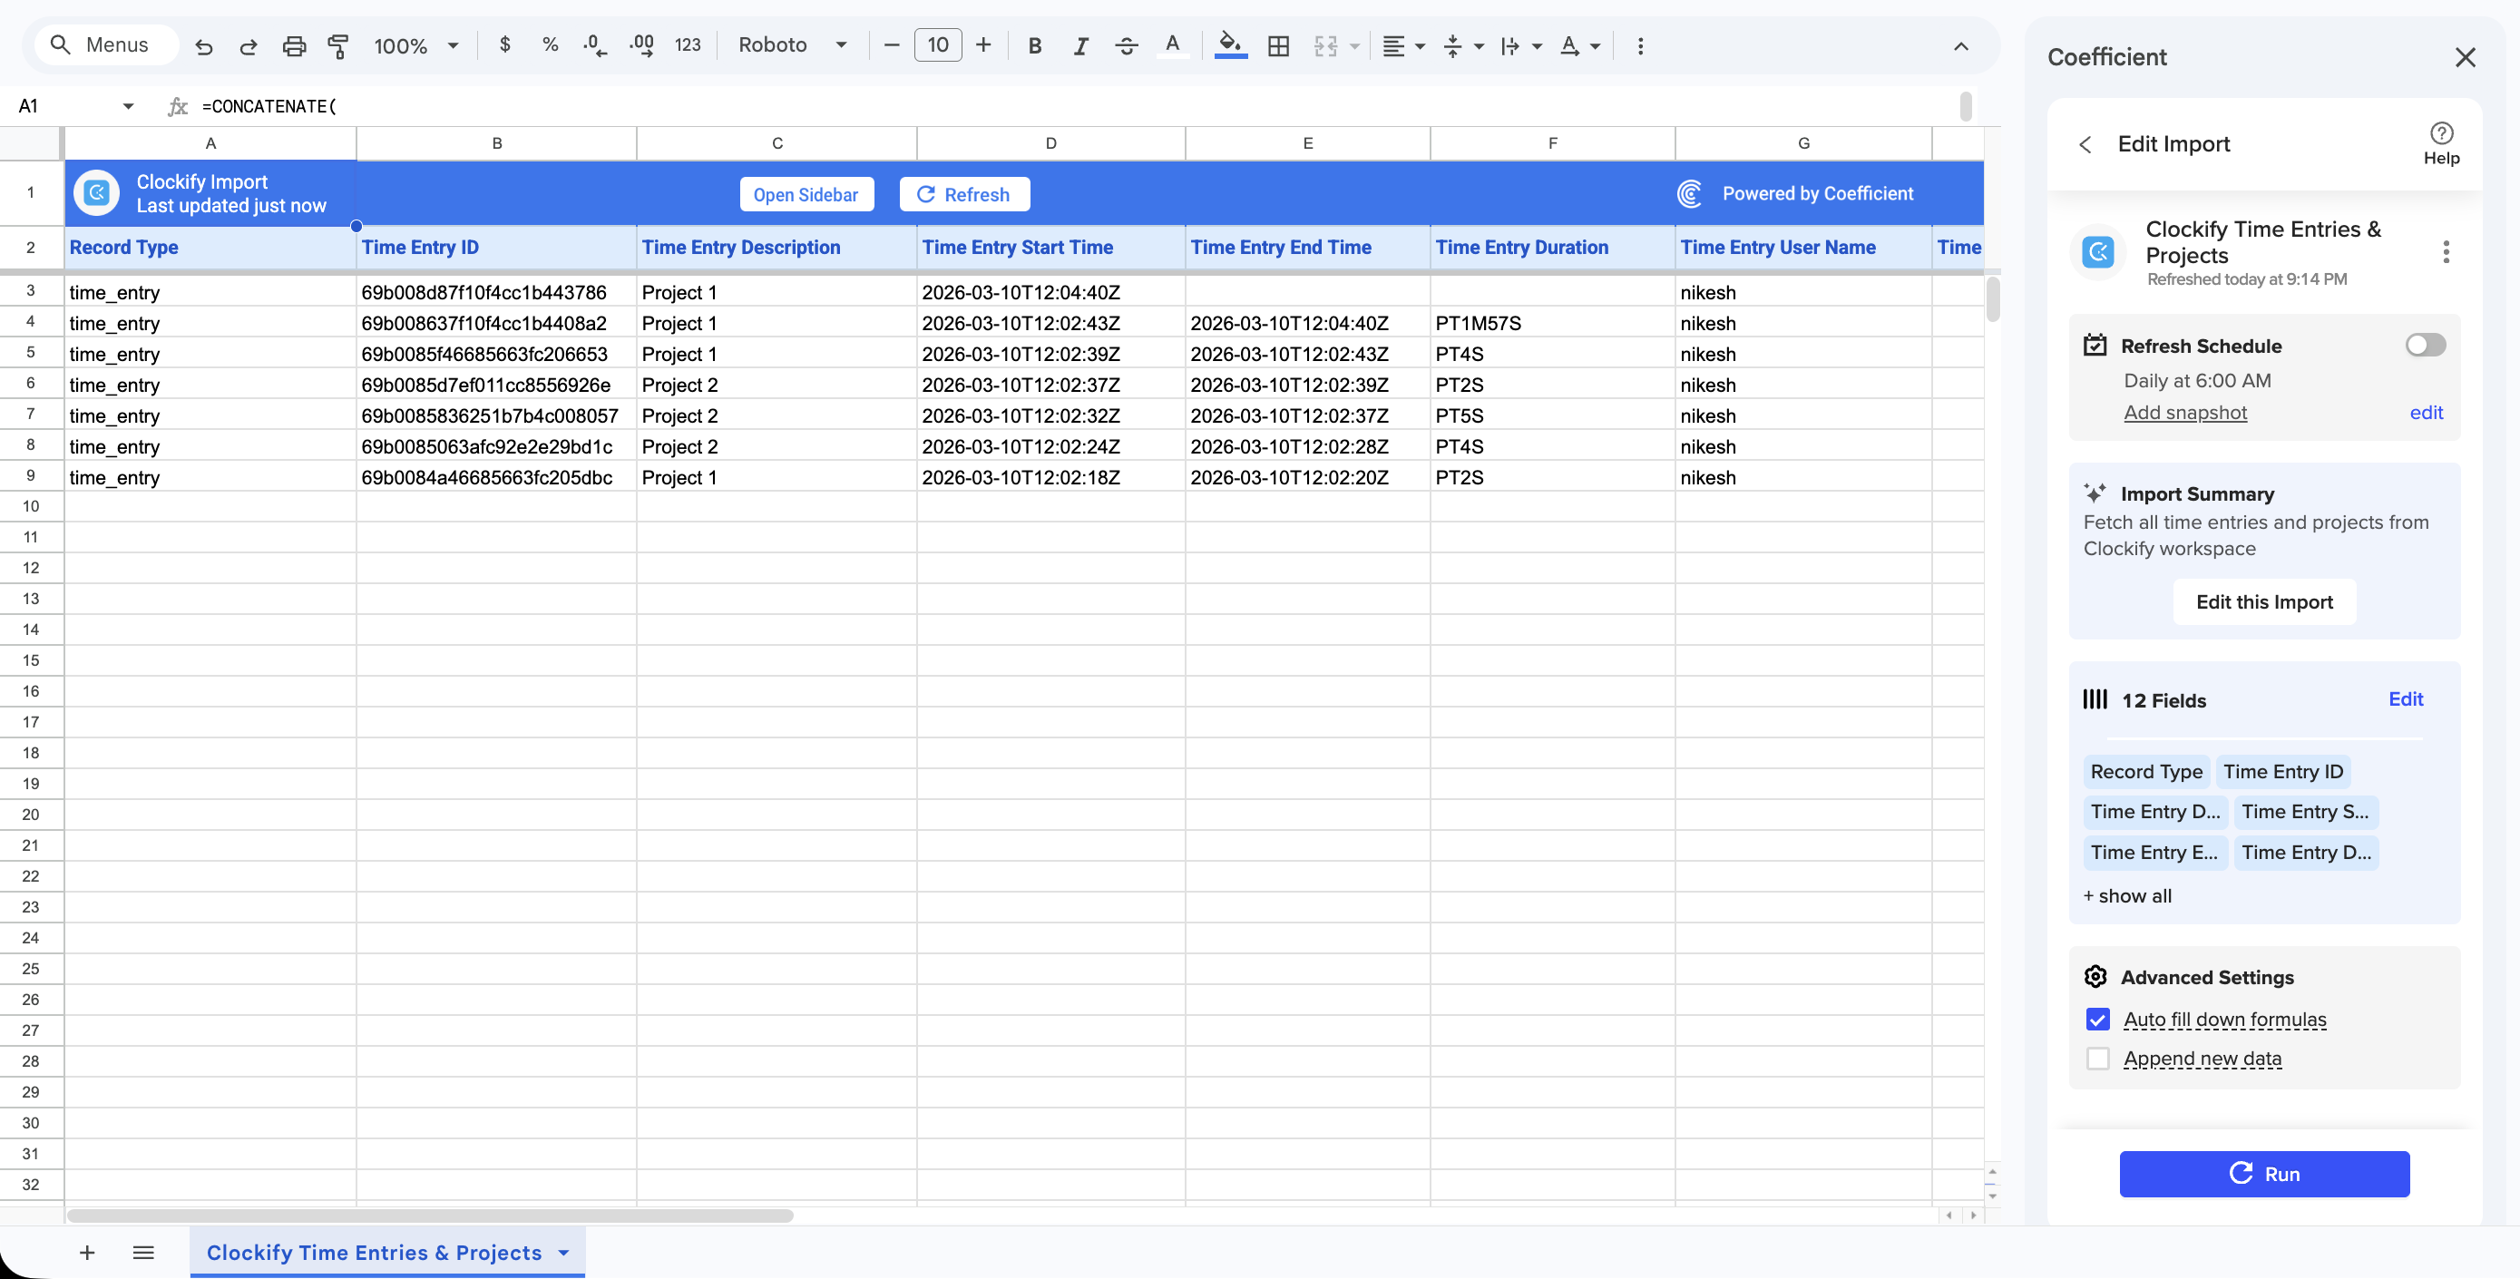Image resolution: width=2520 pixels, height=1279 pixels.
Task: Uncheck Auto fill down formulas
Action: [x=2097, y=1020]
